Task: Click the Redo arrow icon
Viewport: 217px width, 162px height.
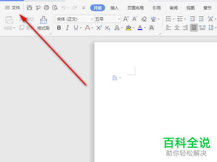Action: coord(75,8)
